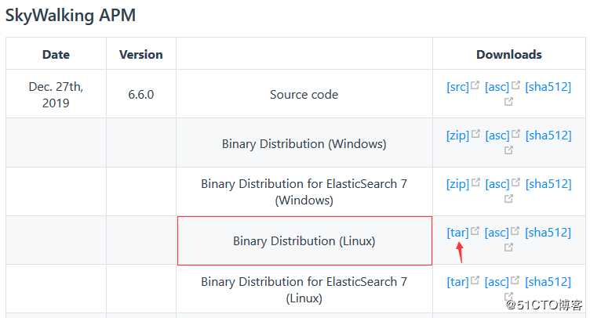
Task: Click external-link icon beside ElasticSearch 7 Linux [tar]
Action: tap(475, 280)
